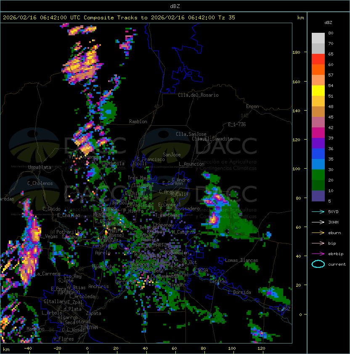Click the magenta eb+bip arrow in legend
The width and height of the screenshot is (350, 354).
pyautogui.click(x=318, y=254)
